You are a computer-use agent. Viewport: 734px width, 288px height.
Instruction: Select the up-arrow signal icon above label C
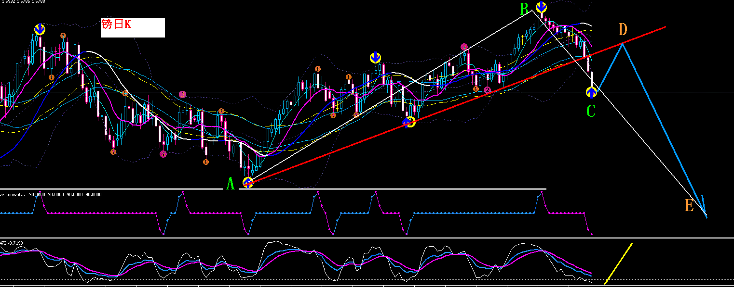591,92
